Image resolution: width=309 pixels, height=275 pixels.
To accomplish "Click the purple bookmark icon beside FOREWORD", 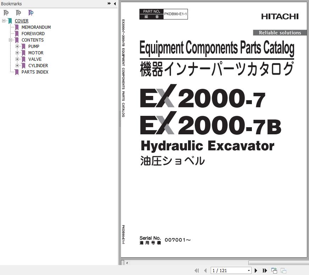I will (x=17, y=33).
